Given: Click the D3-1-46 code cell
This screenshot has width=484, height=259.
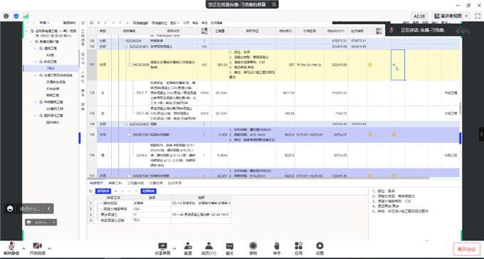Looking at the screenshot, I should 142,113.
